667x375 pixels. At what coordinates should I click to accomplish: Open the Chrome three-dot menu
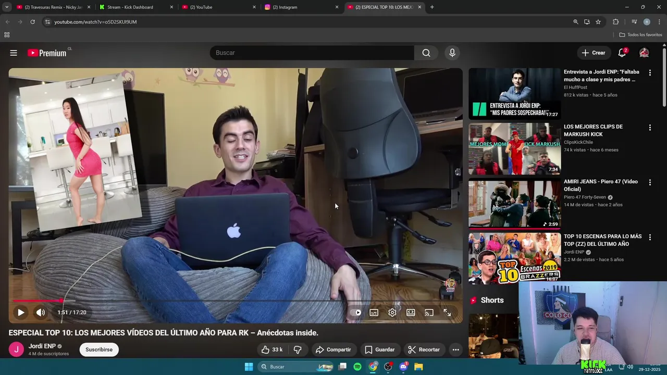point(660,22)
